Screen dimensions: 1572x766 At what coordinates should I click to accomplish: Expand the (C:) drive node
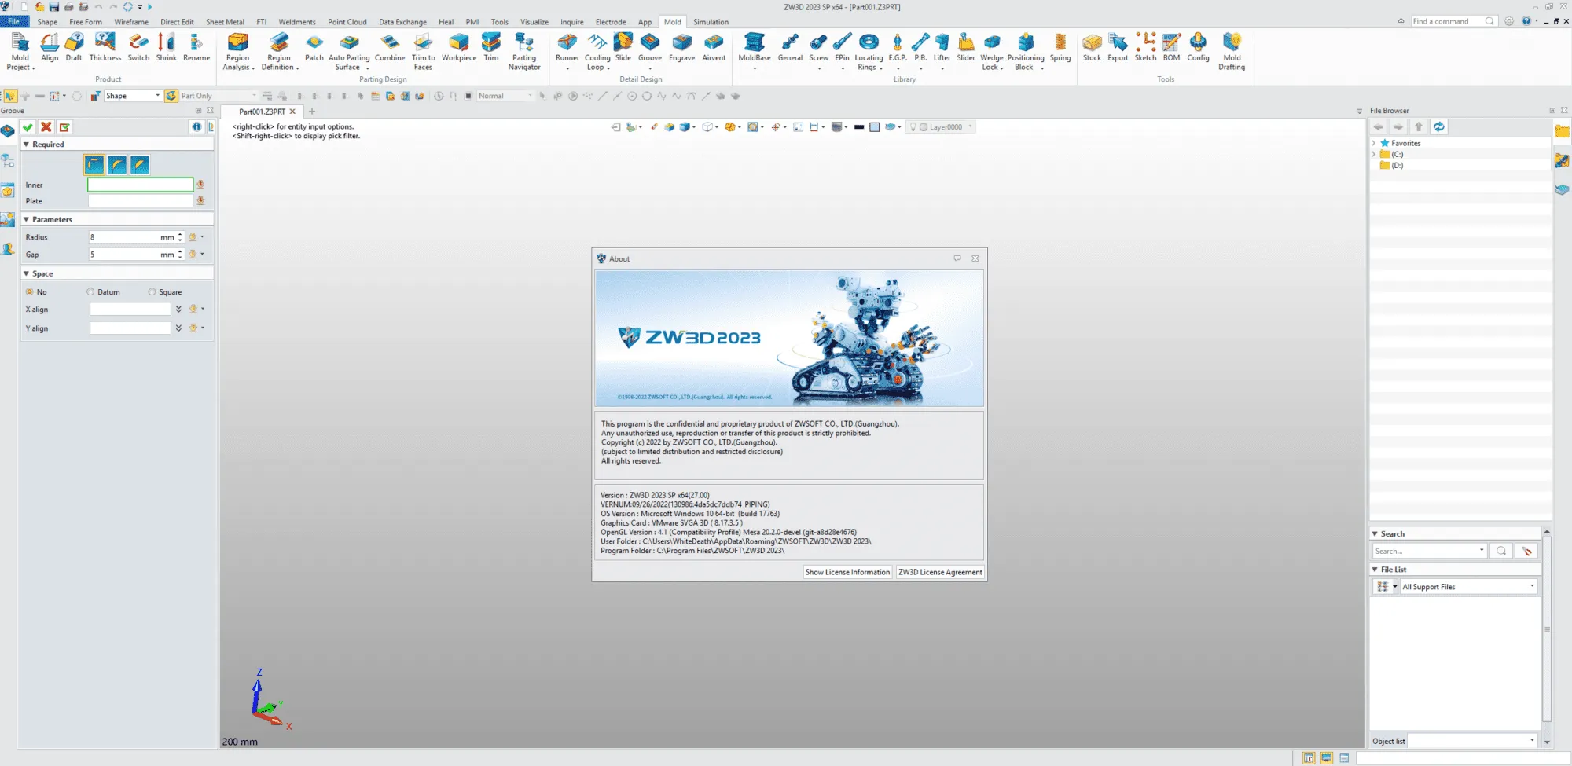(x=1374, y=154)
